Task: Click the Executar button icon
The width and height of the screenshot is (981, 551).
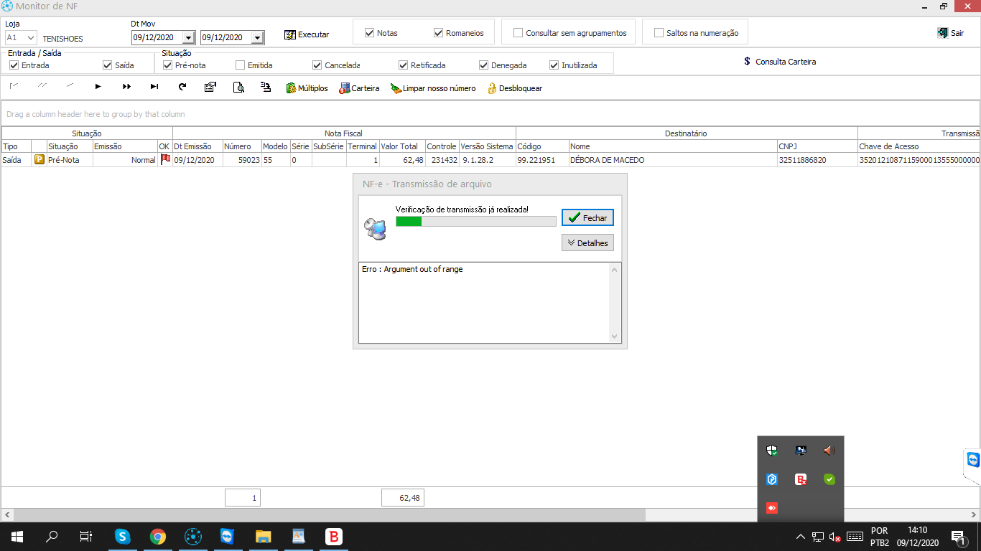Action: pyautogui.click(x=290, y=34)
